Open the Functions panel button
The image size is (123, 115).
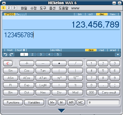[13, 103]
